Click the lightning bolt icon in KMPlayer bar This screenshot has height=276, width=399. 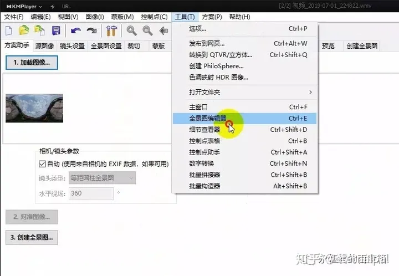click(x=53, y=7)
